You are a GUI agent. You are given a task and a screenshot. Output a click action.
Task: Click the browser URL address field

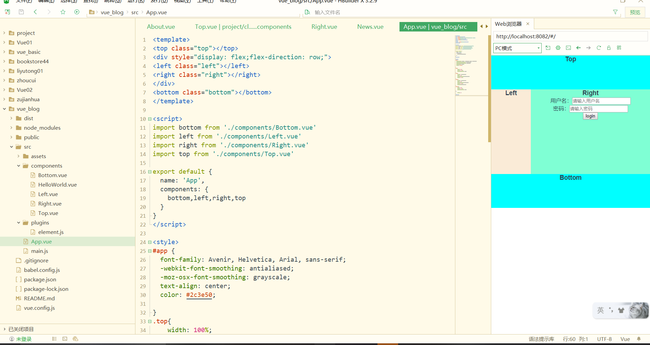pos(570,36)
